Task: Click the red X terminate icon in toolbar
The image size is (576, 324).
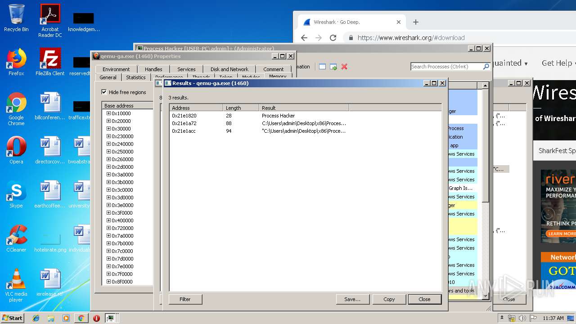Action: 344,67
